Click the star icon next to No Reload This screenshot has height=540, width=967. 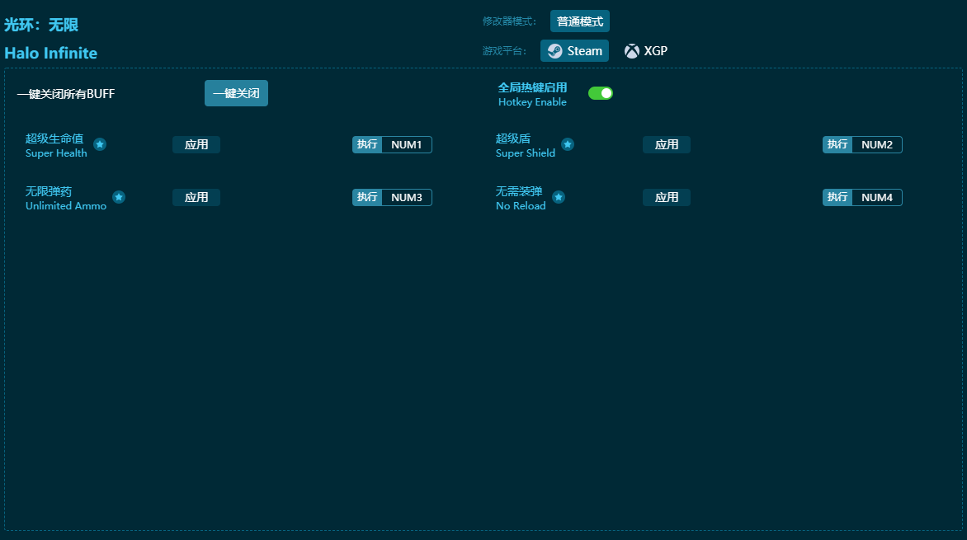point(559,197)
